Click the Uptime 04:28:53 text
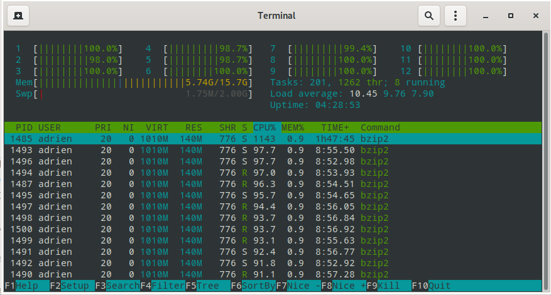 coord(315,105)
